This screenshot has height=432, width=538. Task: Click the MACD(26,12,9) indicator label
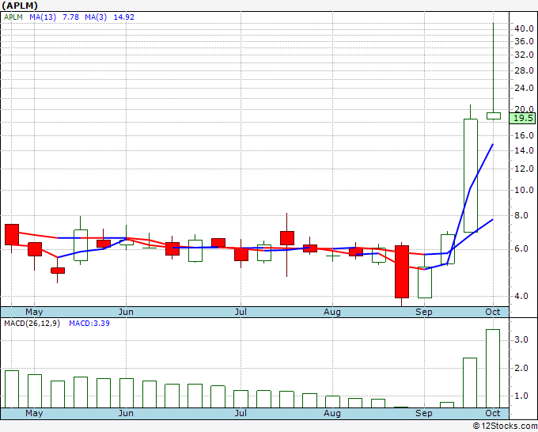pos(32,324)
